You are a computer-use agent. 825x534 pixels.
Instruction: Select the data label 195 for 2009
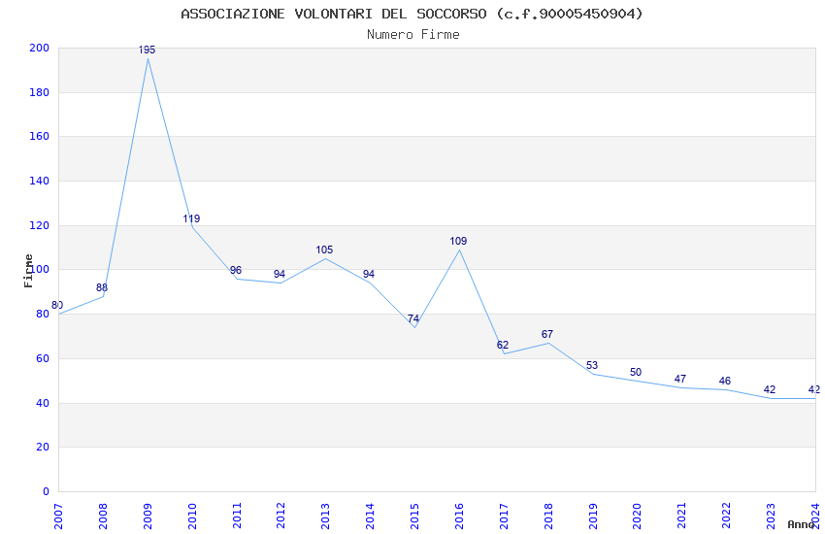[x=147, y=50]
